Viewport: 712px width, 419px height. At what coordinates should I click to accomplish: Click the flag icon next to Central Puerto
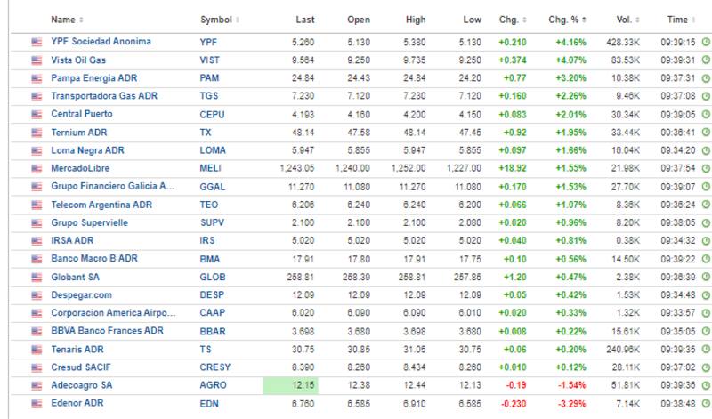(36, 114)
